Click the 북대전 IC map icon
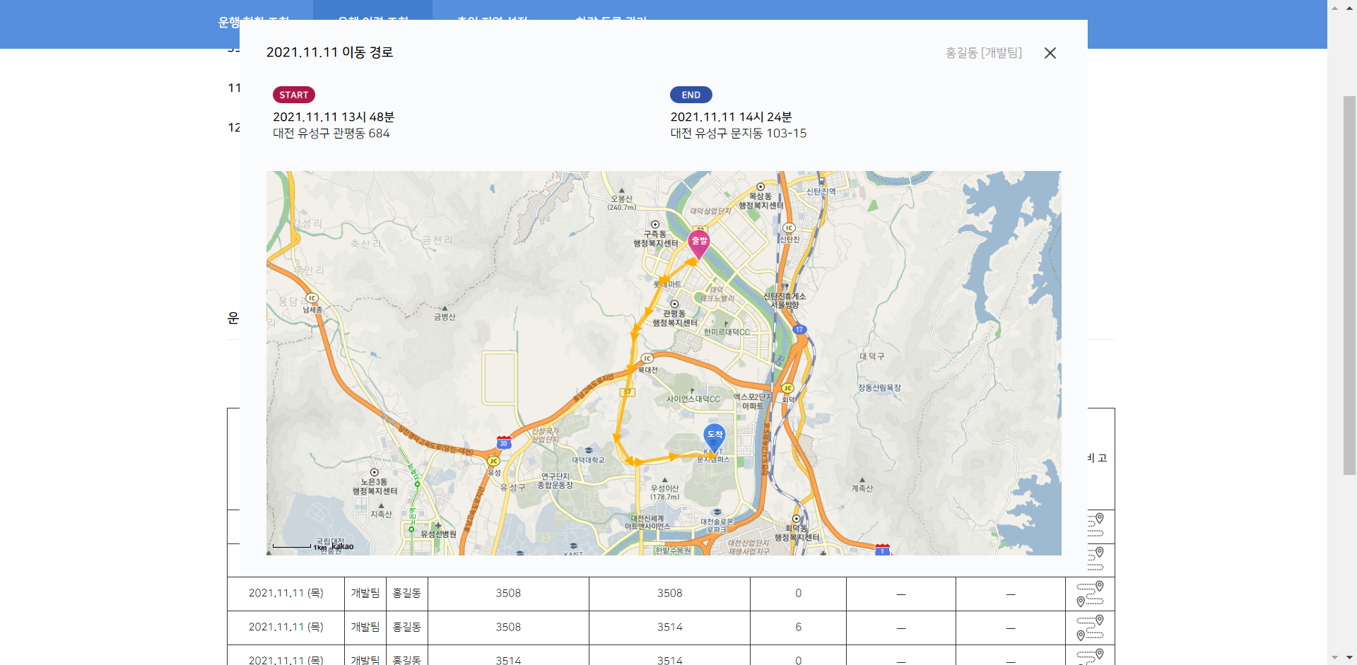This screenshot has width=1357, height=665. (x=647, y=359)
